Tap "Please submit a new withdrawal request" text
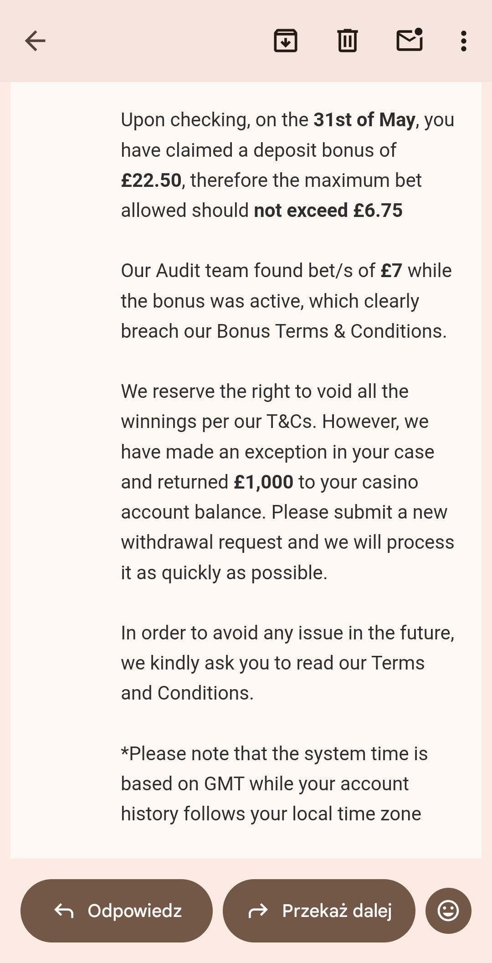 click(x=359, y=512)
